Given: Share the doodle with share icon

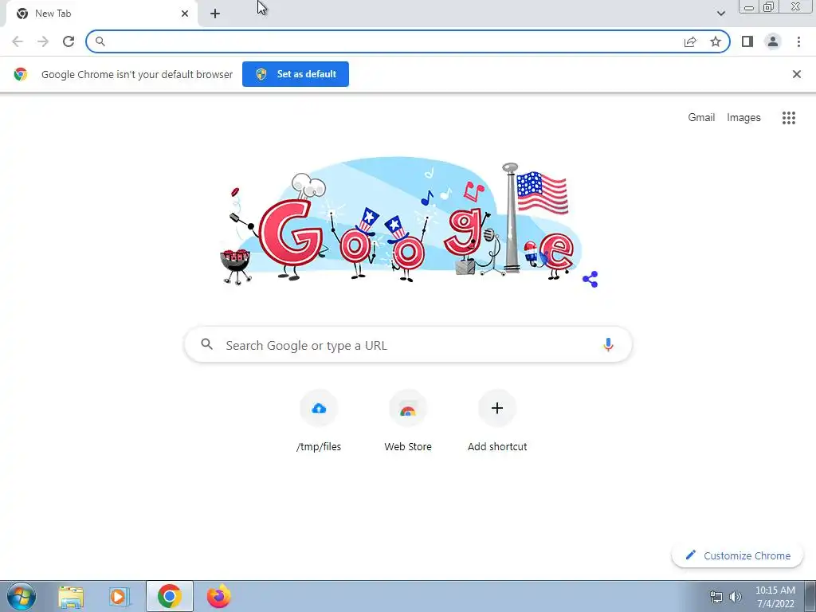Looking at the screenshot, I should coord(590,280).
